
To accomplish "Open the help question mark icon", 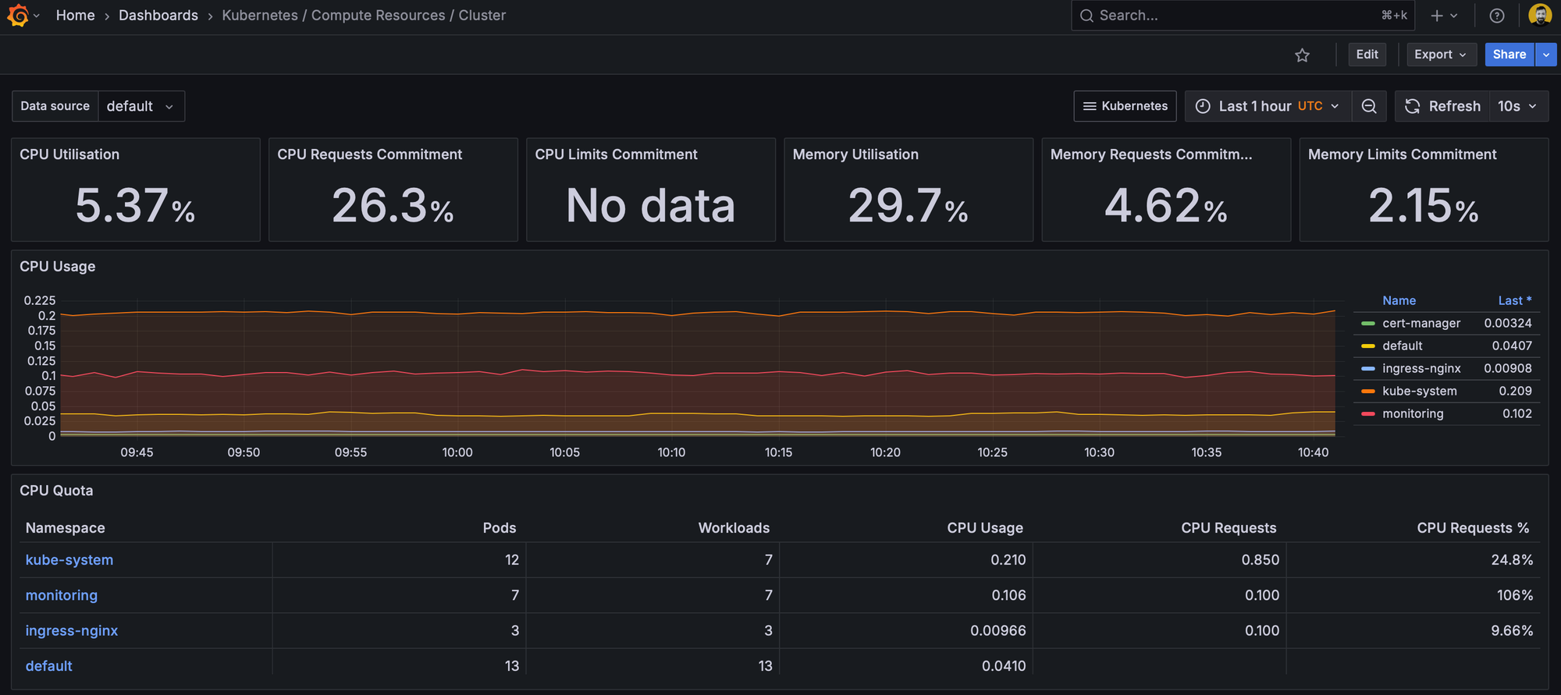I will 1496,16.
